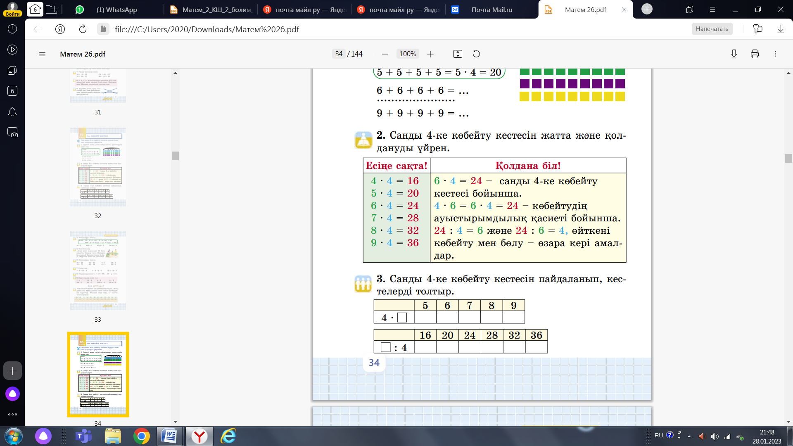Switch to the WhatsApp tab
Viewport: 793px width, 446px height.
click(x=116, y=9)
